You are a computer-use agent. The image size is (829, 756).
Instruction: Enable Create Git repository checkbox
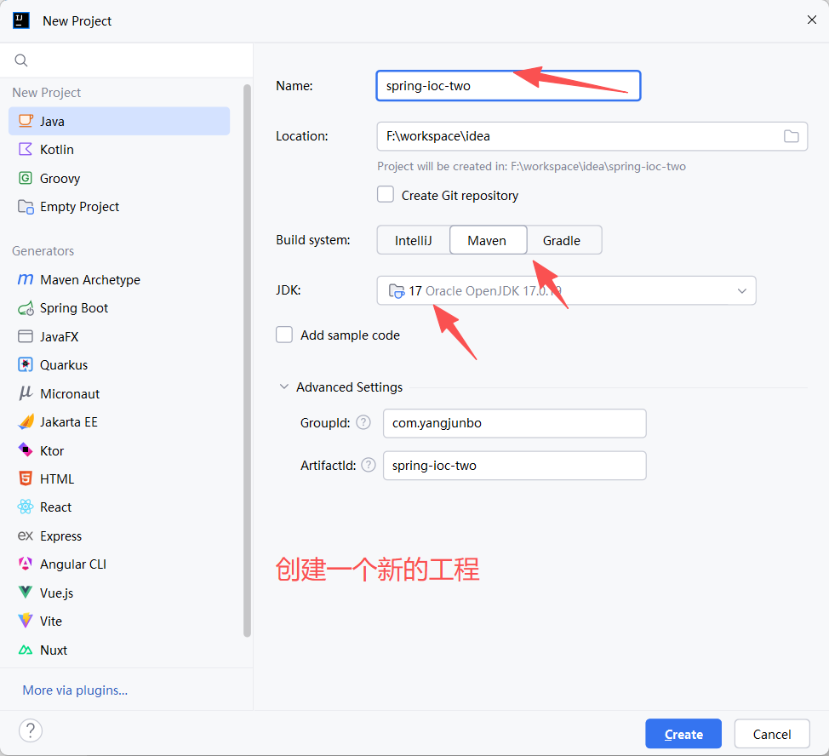pos(386,195)
